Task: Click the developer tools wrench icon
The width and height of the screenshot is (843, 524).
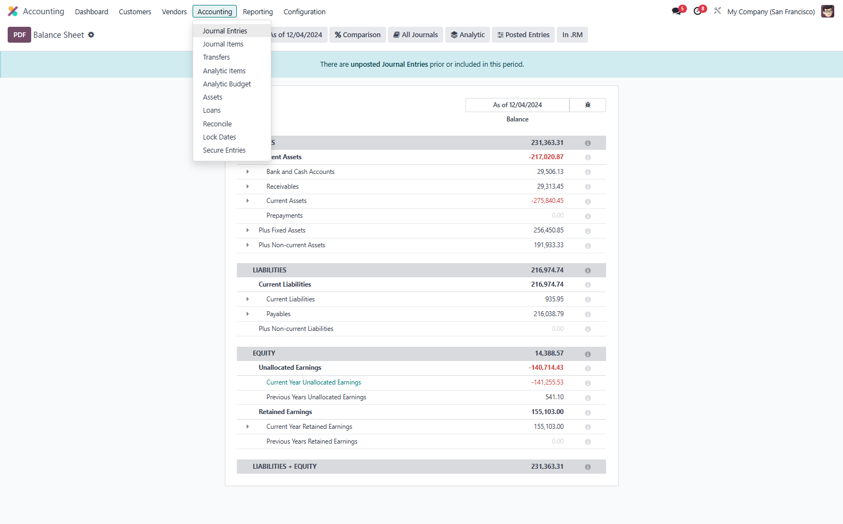Action: (x=717, y=10)
